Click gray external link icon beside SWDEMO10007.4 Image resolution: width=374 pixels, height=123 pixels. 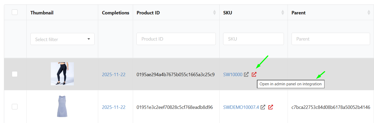click(x=263, y=107)
